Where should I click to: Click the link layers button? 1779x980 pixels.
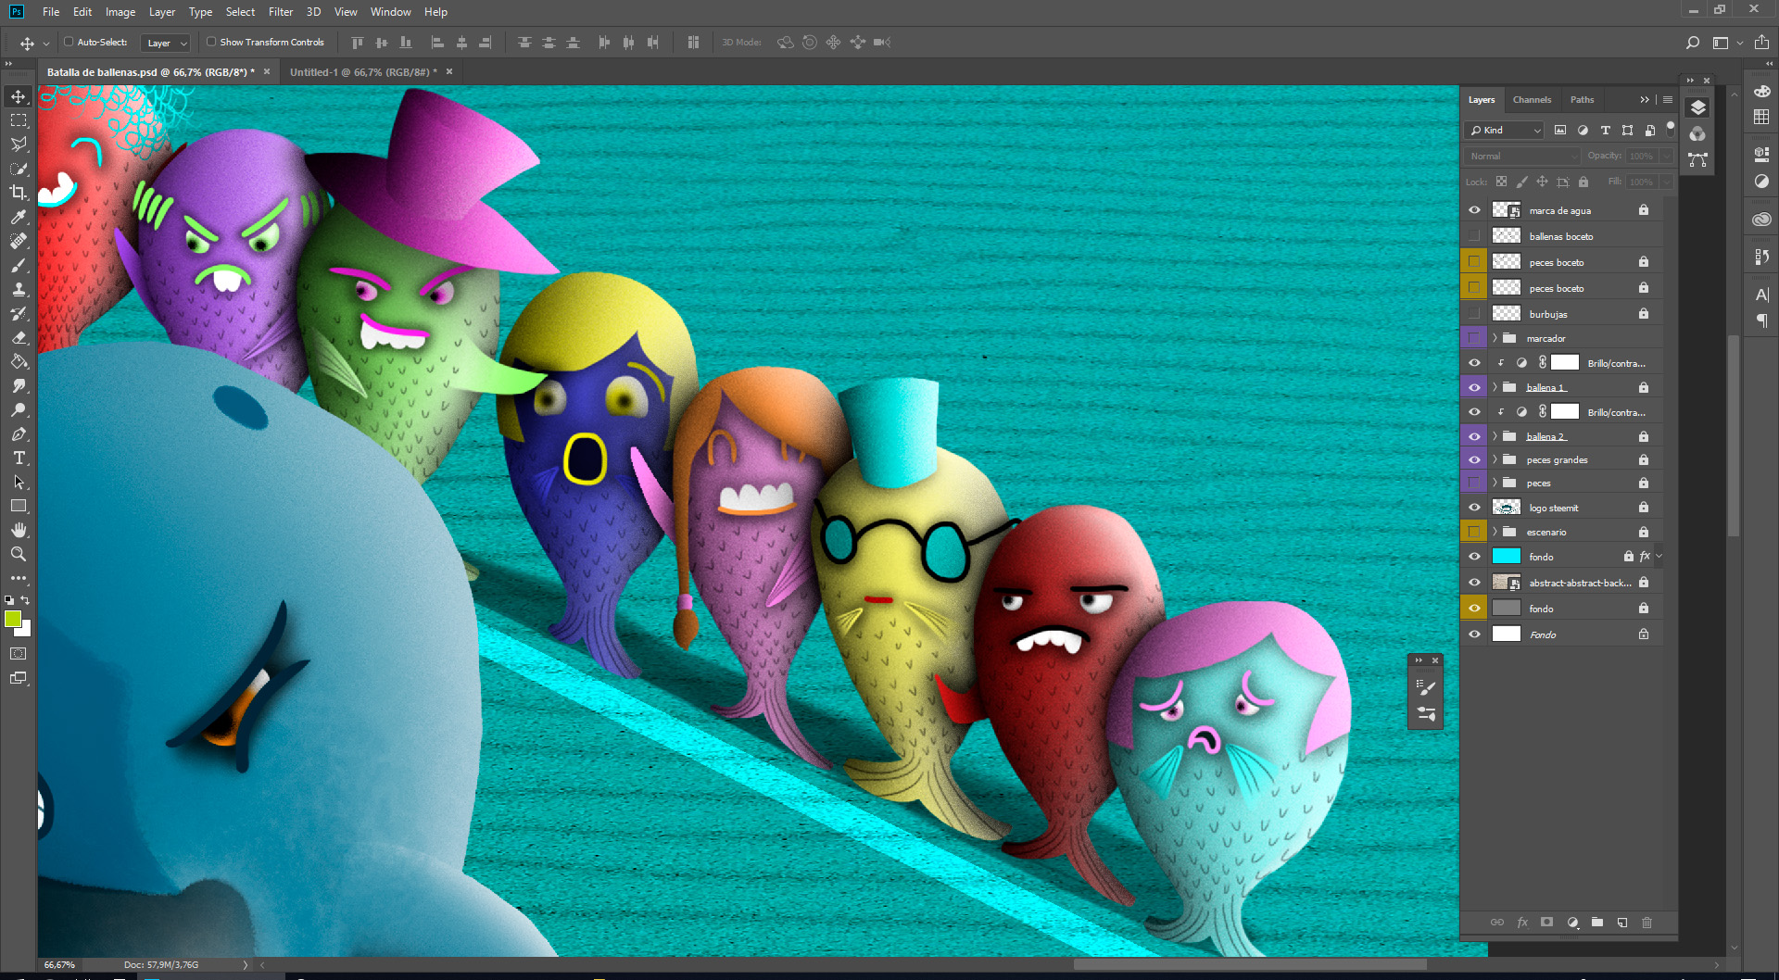[x=1497, y=923]
